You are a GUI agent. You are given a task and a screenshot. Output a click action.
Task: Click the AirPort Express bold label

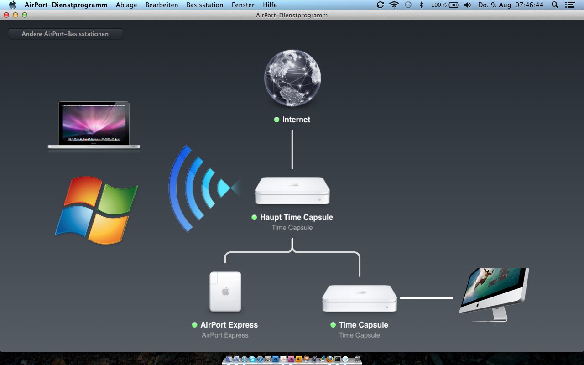coord(229,325)
